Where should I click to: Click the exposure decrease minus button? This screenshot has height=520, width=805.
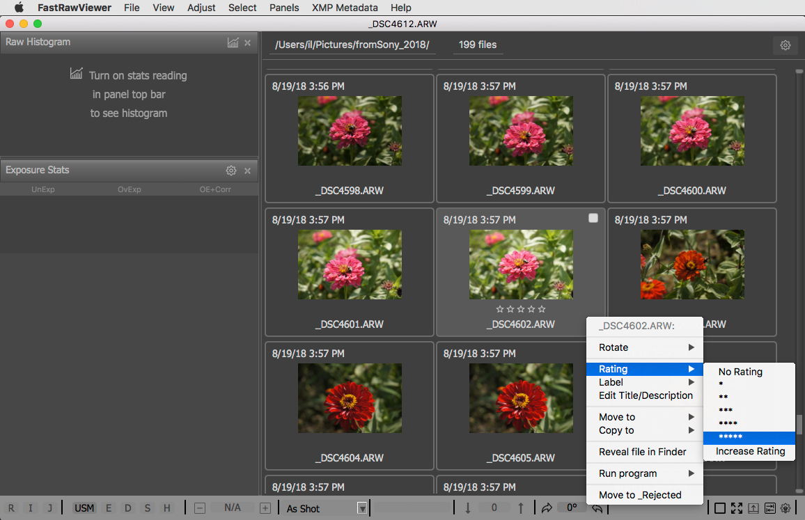200,508
